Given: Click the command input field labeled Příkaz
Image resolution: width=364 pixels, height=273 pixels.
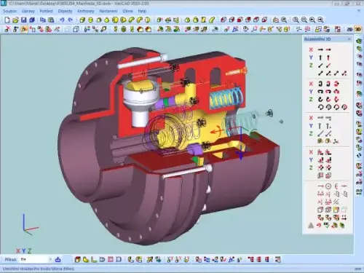Looking at the screenshot, I should click(x=34, y=259).
